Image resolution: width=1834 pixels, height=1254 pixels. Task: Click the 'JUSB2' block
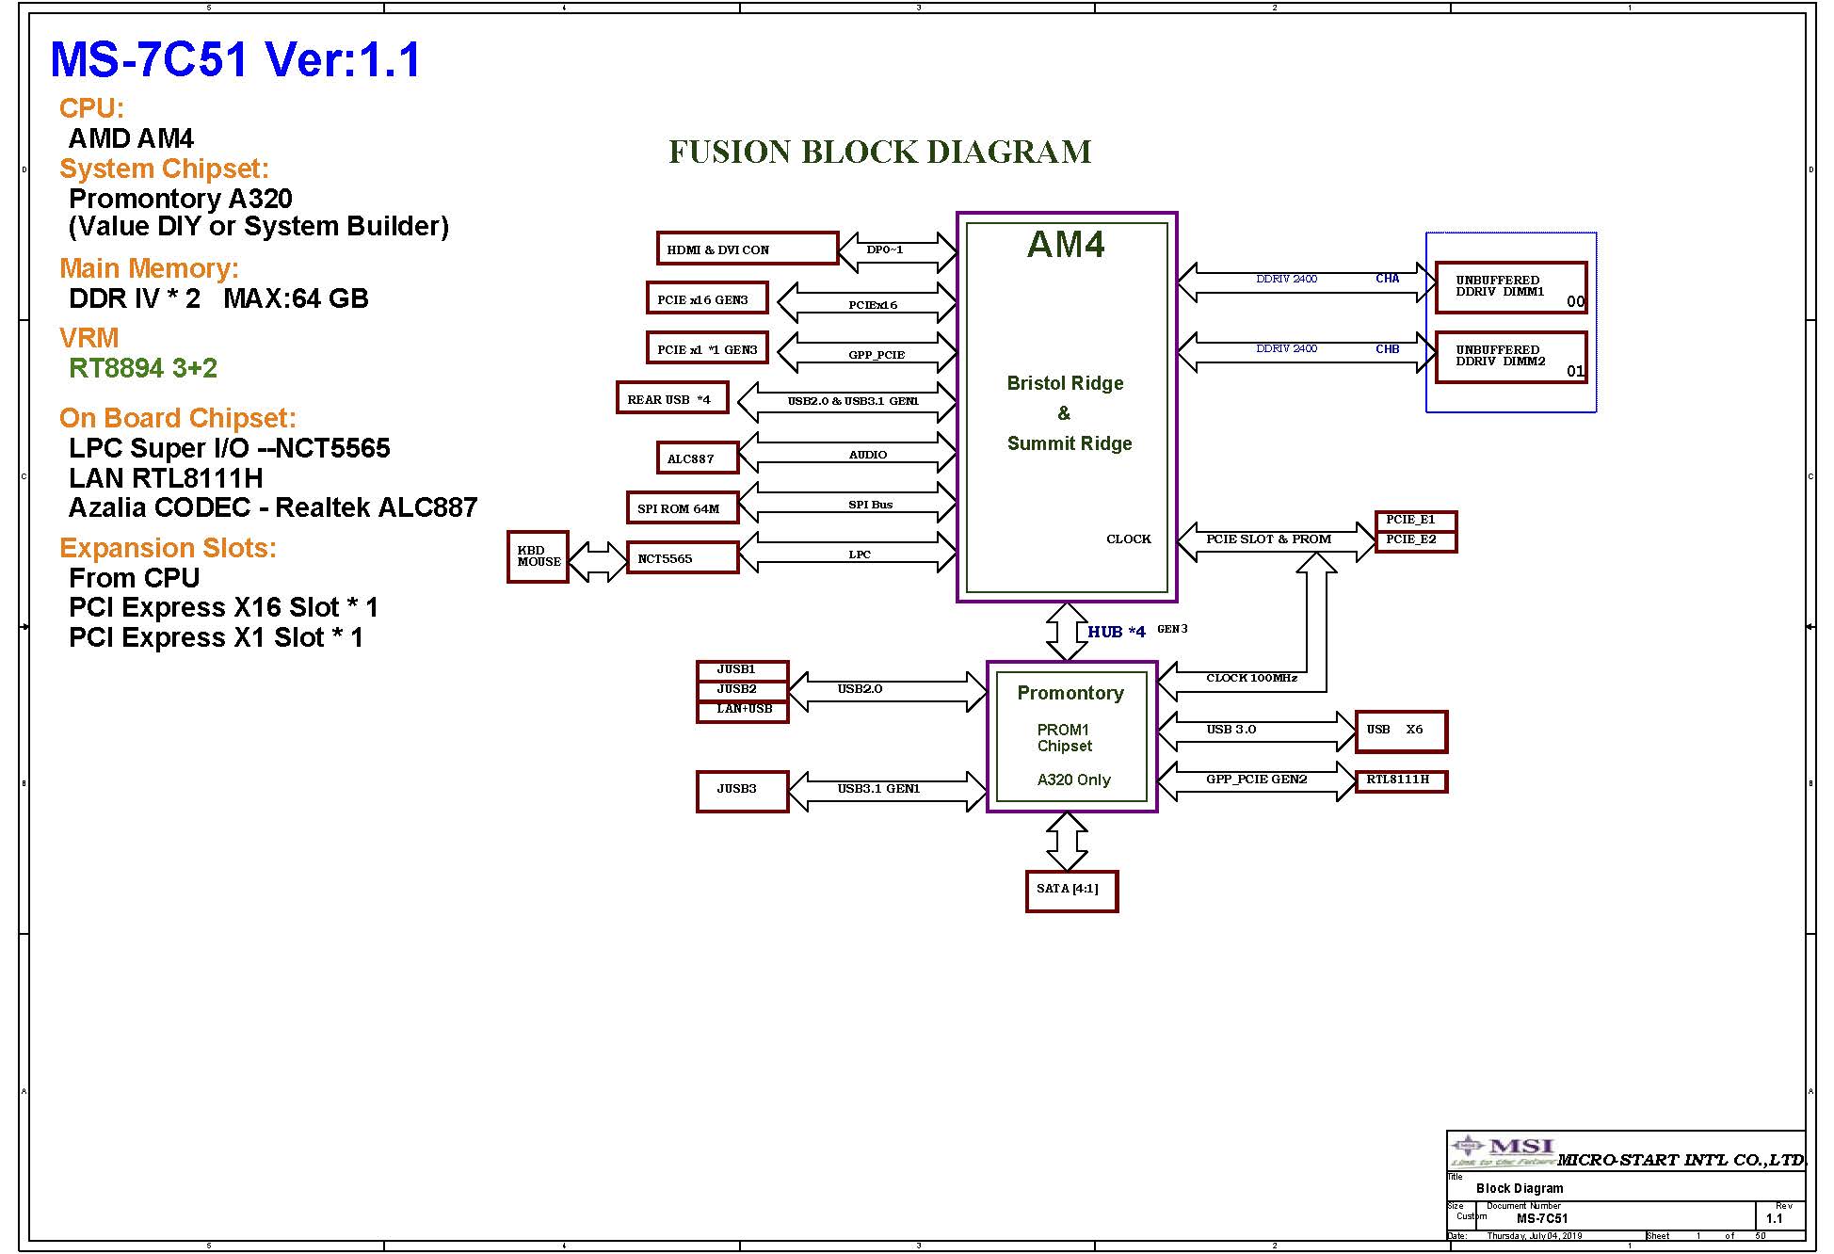[742, 690]
